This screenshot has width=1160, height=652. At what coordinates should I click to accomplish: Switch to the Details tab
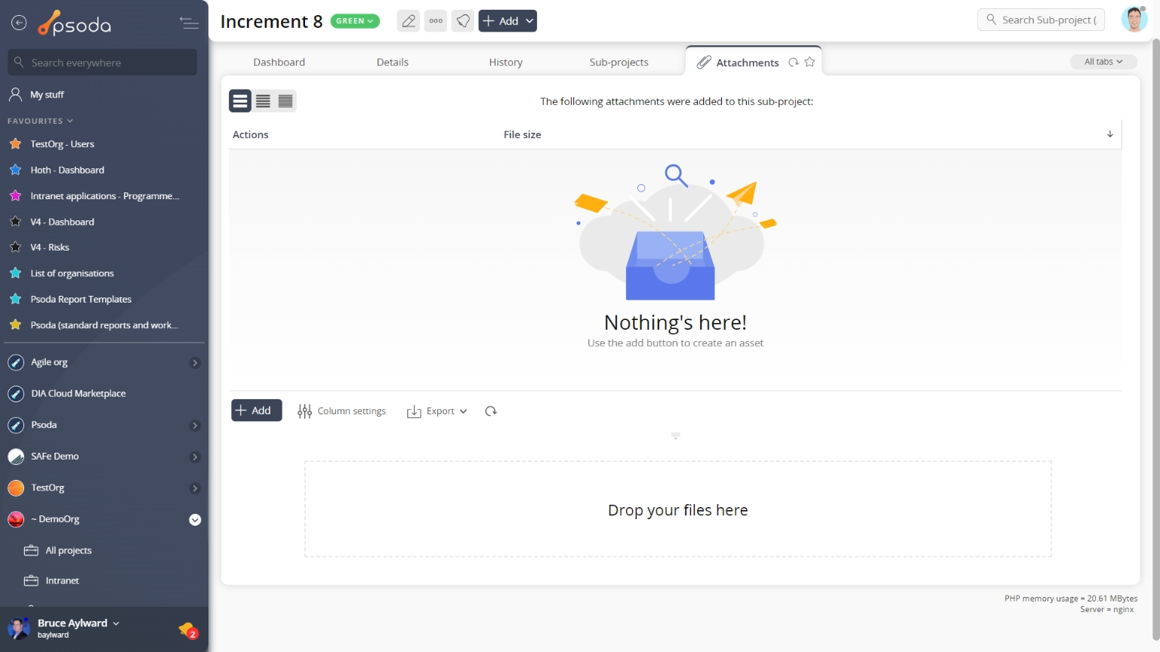393,62
